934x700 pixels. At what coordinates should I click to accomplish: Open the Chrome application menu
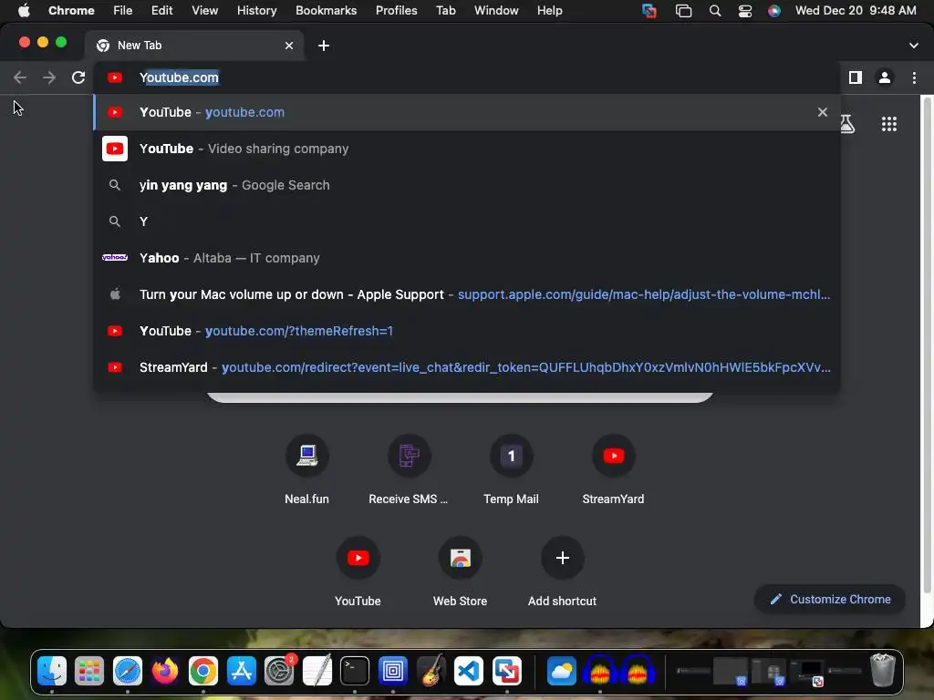click(x=71, y=11)
